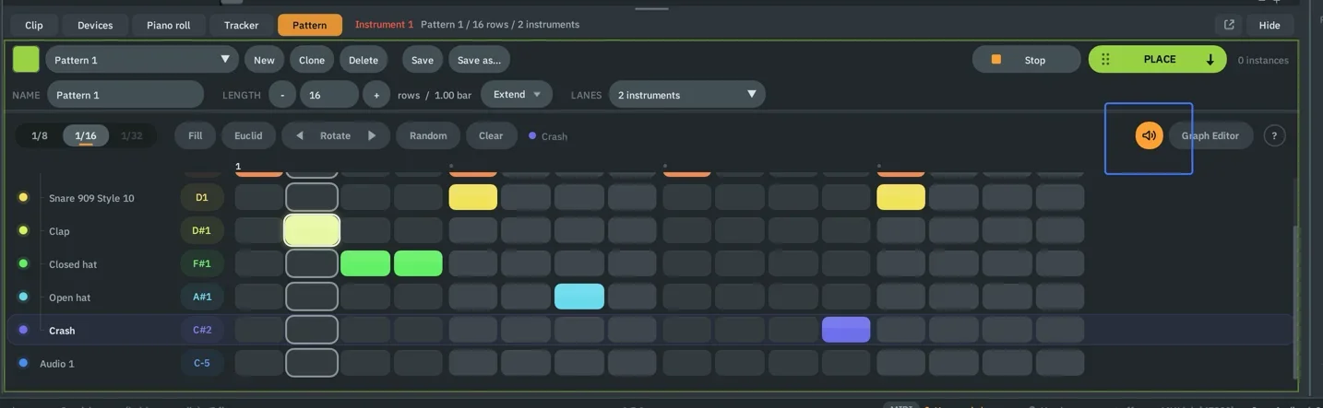This screenshot has height=408, width=1323.
Task: Click the D#1 note label for Clap
Action: [x=202, y=230]
